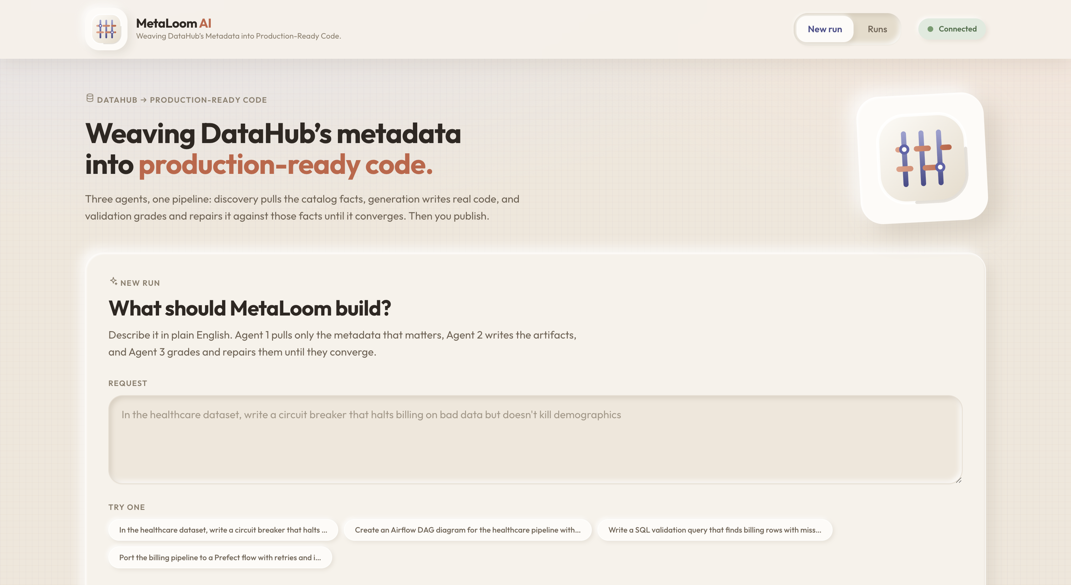
Task: Click the DATAHUB → PRODUCTION-READY CODE breadcrumb label
Action: point(182,100)
